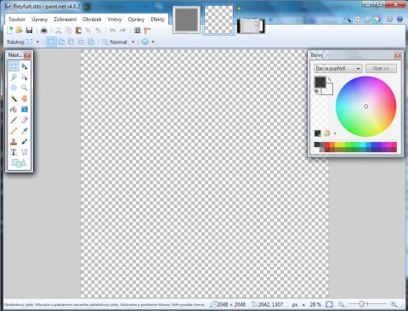Enable Add (union) selection mode
Viewport: 408px width, 311px height.
point(61,42)
